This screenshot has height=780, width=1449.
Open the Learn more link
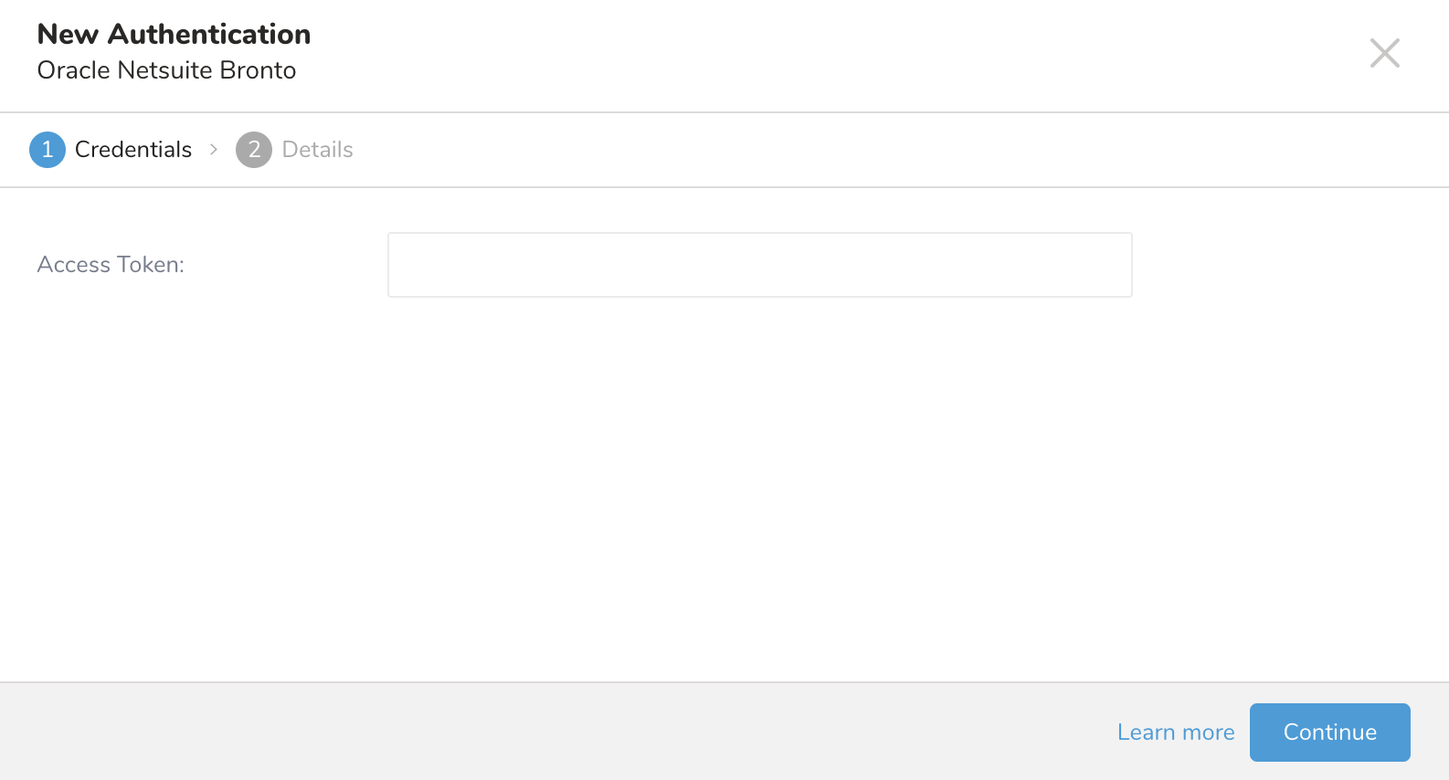1175,733
